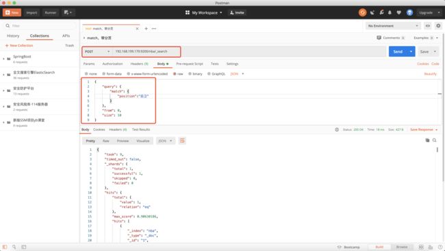Select the form-data body type radio
445x251 pixels.
pos(103,74)
